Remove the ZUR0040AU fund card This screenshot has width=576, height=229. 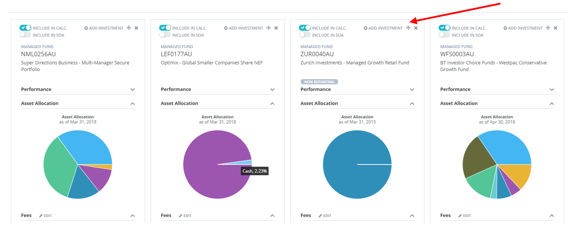pyautogui.click(x=416, y=28)
